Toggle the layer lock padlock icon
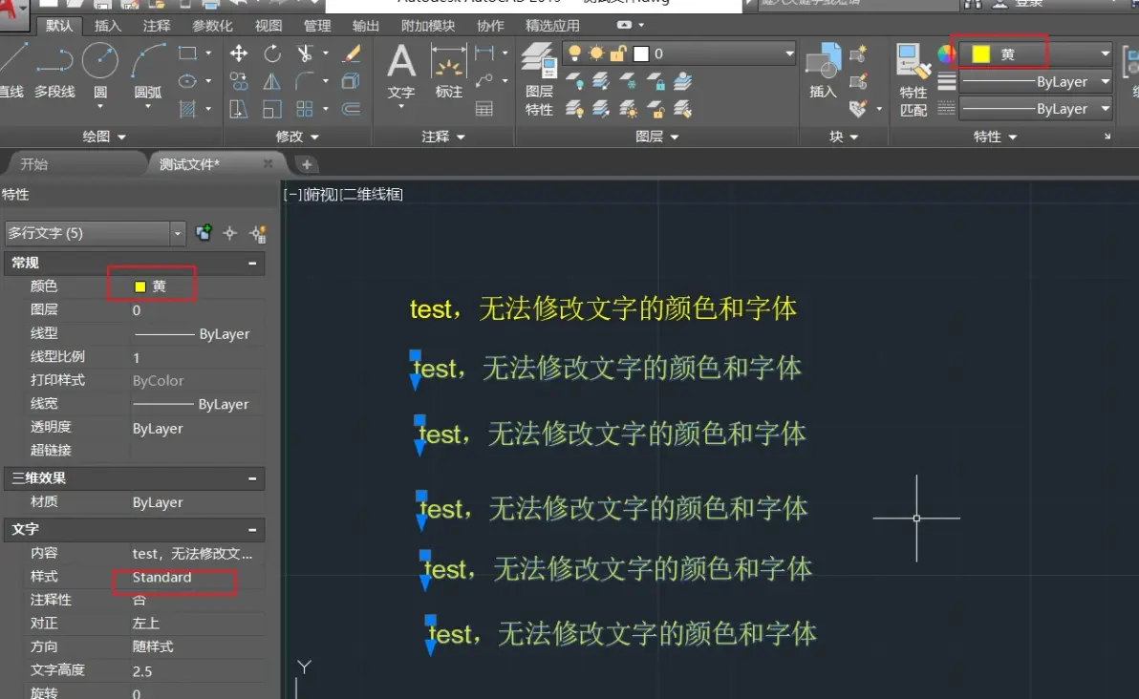 (618, 53)
